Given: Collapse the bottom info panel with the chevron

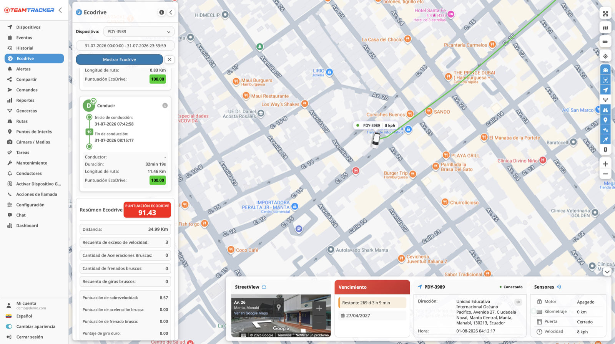Looking at the screenshot, I should coord(607,272).
